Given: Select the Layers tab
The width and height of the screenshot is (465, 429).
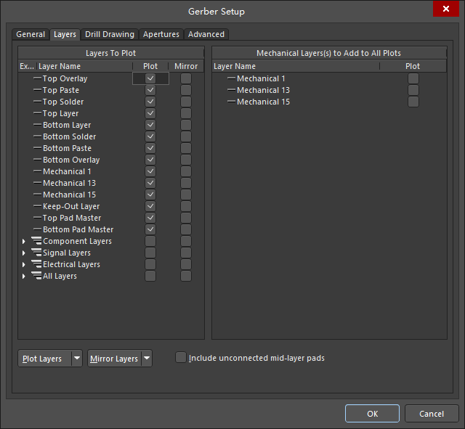Looking at the screenshot, I should click(65, 34).
